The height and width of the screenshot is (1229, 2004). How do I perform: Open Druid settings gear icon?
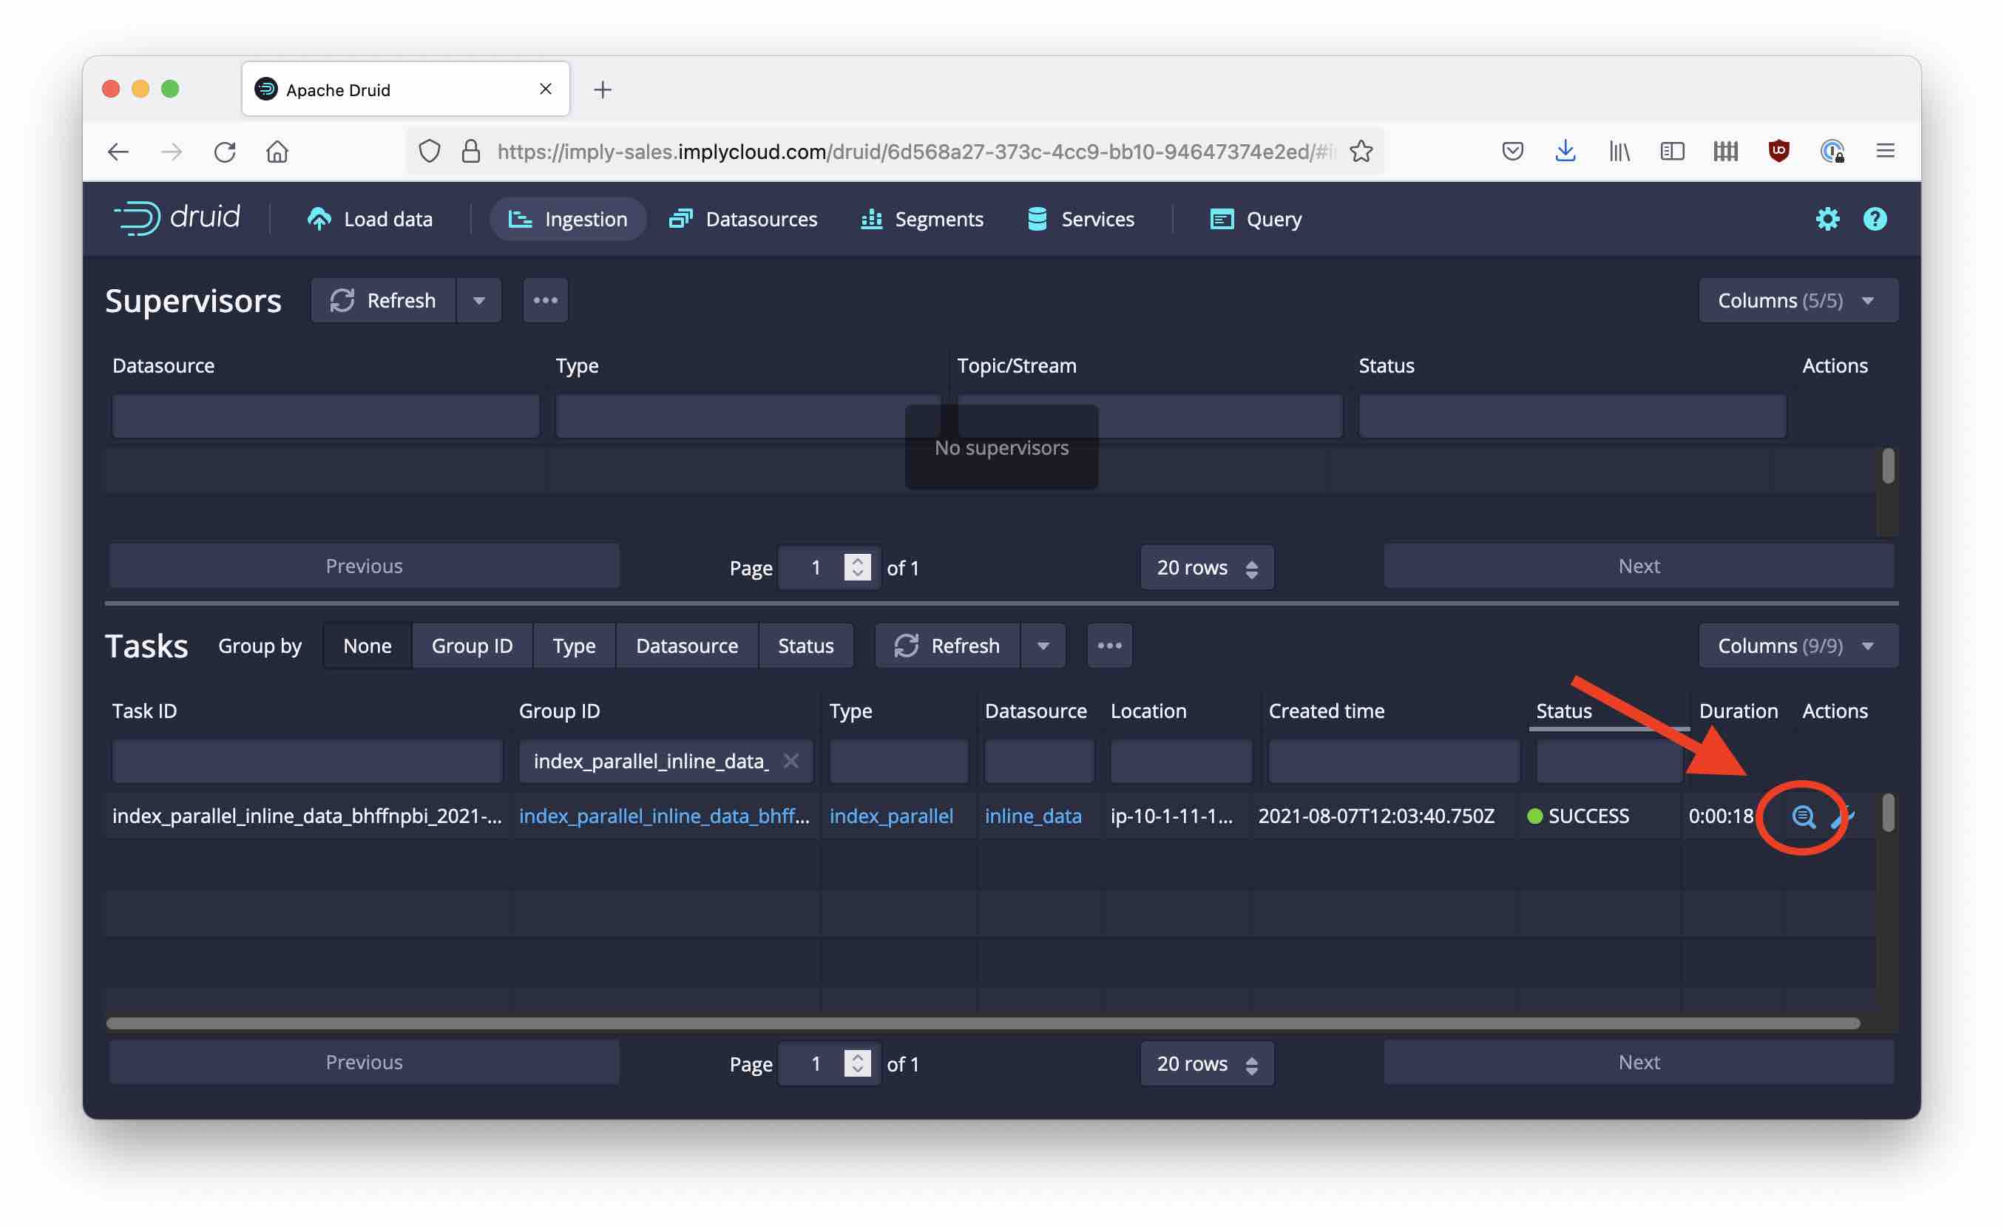[x=1827, y=219]
